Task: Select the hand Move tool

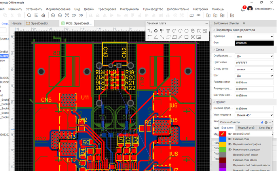Action: coord(193,31)
